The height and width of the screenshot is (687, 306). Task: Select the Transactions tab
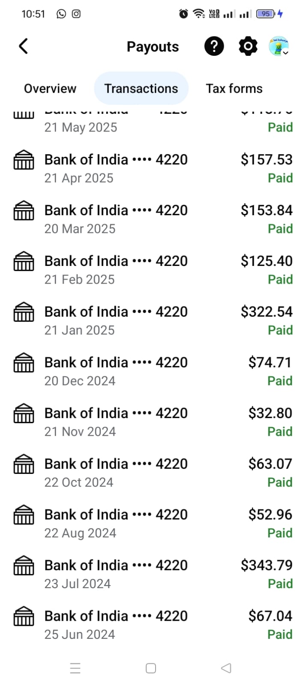[x=141, y=89]
